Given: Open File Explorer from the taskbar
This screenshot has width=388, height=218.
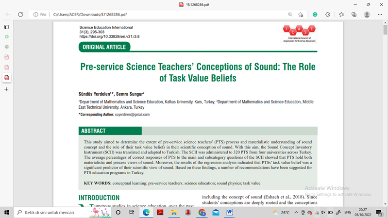Looking at the screenshot, I should (x=174, y=212).
